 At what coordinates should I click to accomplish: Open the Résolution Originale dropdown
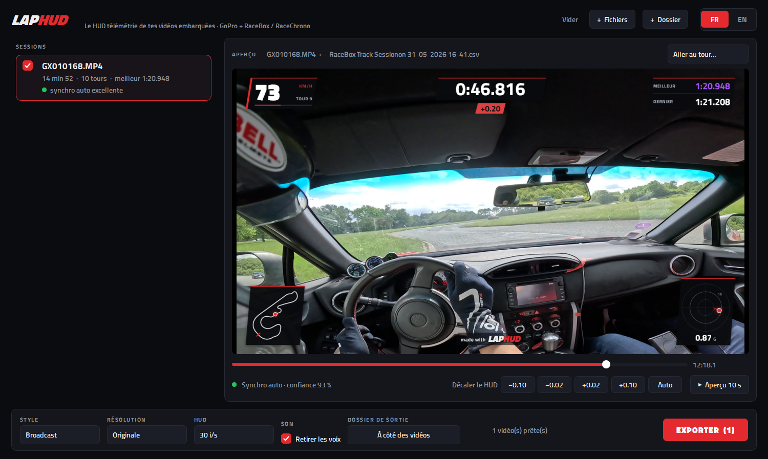coord(147,435)
